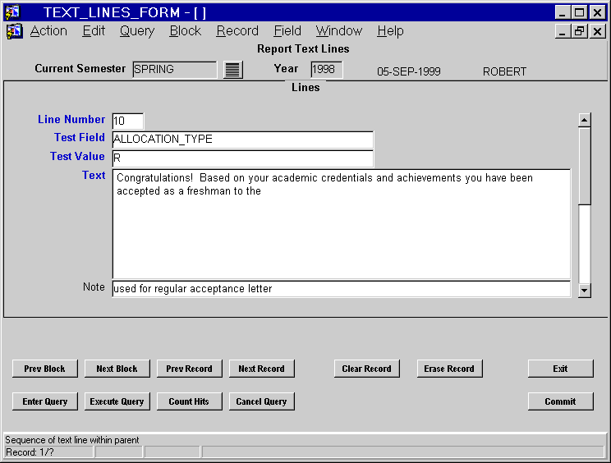Viewport: 611px width, 463px height.
Task: Minimize the inner form window
Action: pos(563,31)
